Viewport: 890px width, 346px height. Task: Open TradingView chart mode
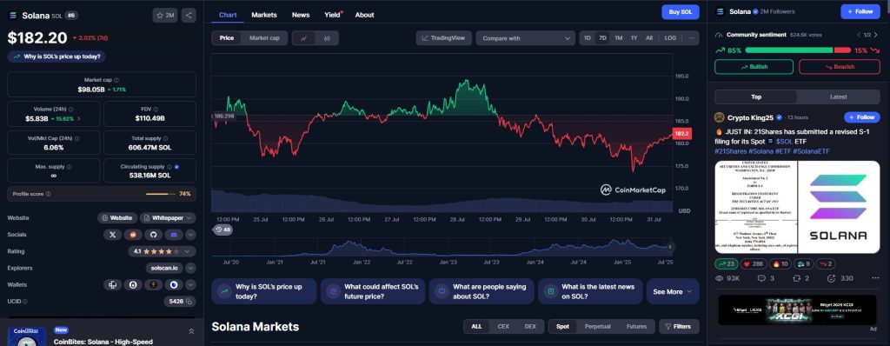(x=443, y=38)
